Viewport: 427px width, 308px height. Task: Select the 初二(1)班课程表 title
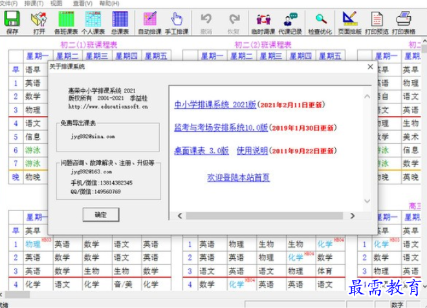point(89,45)
